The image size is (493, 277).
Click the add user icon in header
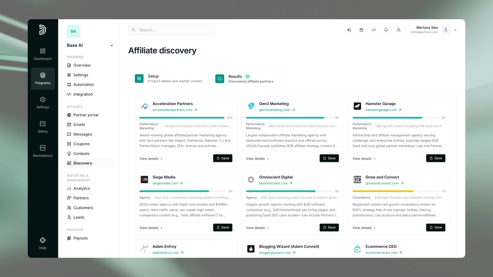tap(399, 30)
